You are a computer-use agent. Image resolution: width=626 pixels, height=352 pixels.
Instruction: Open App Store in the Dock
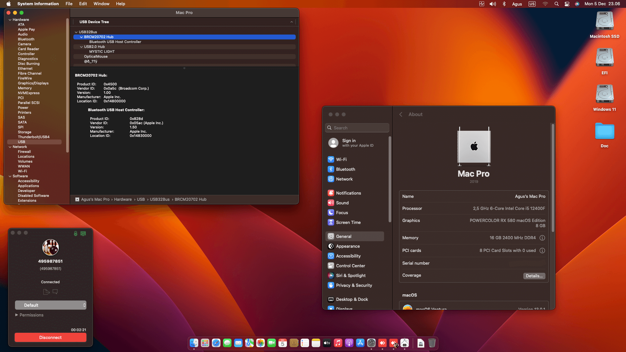[360, 343]
